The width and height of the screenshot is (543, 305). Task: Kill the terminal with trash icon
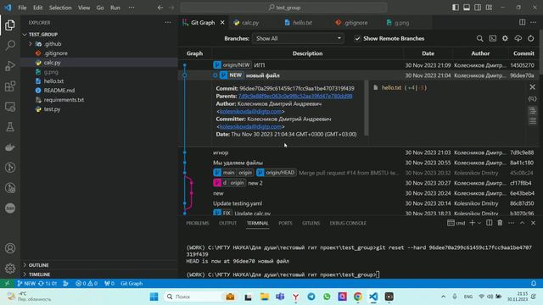(500, 223)
